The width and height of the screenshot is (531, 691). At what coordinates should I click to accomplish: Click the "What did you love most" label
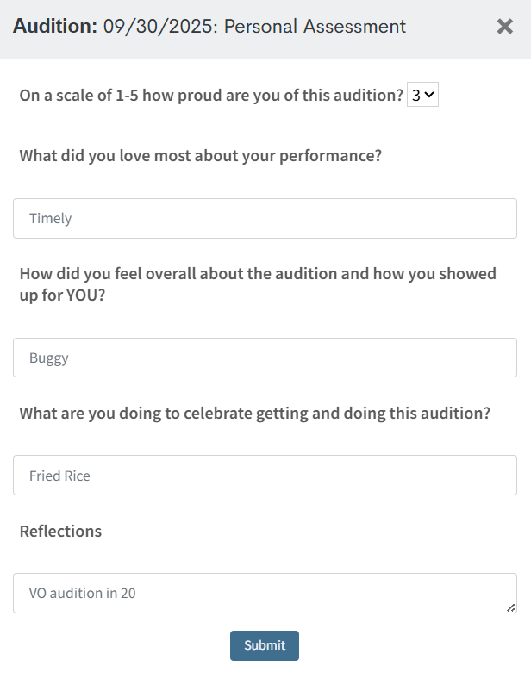point(200,157)
